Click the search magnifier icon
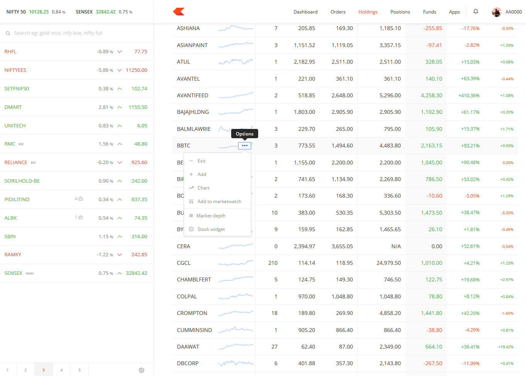This screenshot has height=376, width=526. pos(8,33)
